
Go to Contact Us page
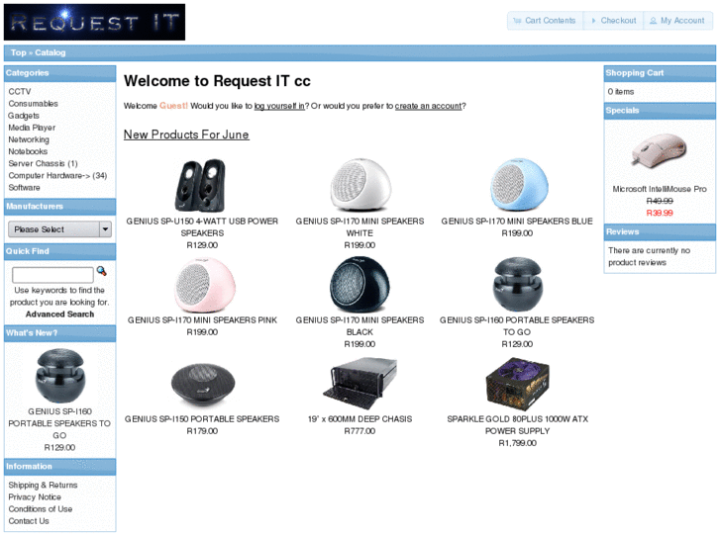point(29,520)
